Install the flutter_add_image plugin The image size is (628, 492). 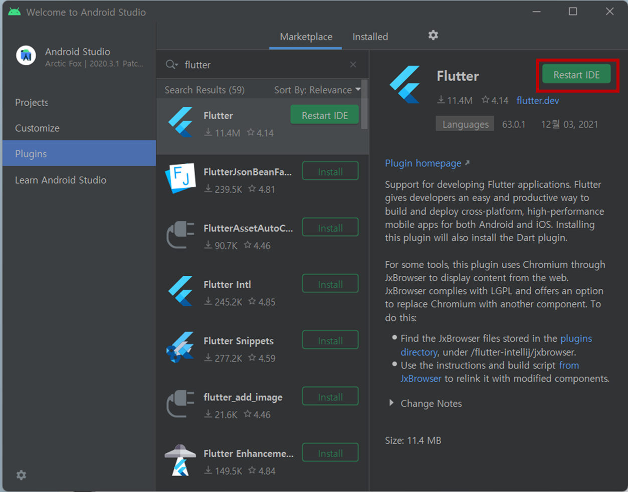click(x=330, y=397)
